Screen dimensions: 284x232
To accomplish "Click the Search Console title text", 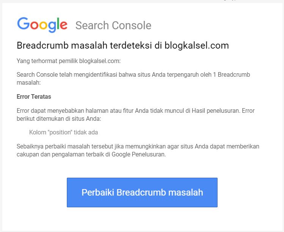I will click(114, 25).
